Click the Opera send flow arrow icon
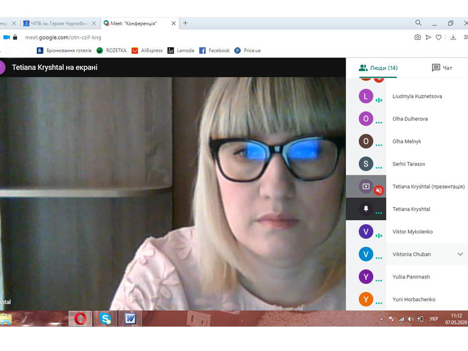The height and width of the screenshot is (351, 468). tap(429, 38)
